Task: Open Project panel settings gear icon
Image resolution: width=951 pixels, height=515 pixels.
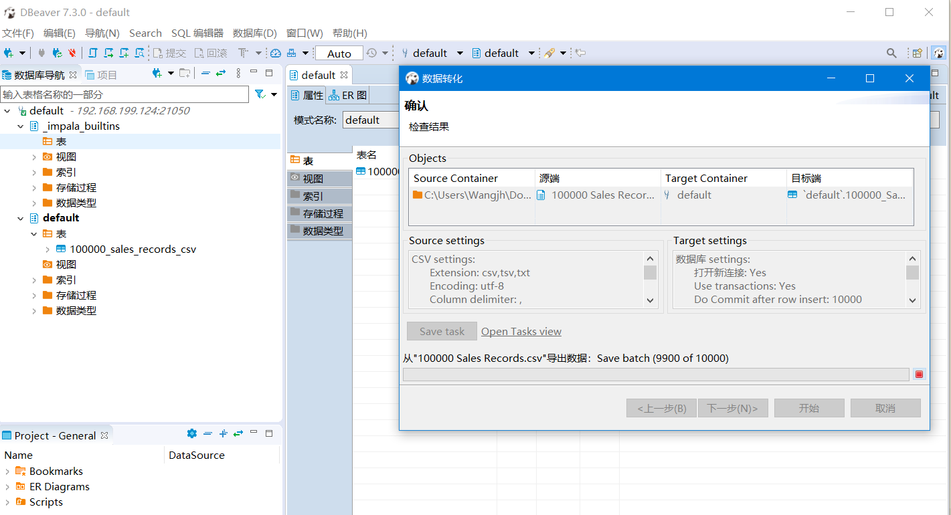Action: point(192,434)
